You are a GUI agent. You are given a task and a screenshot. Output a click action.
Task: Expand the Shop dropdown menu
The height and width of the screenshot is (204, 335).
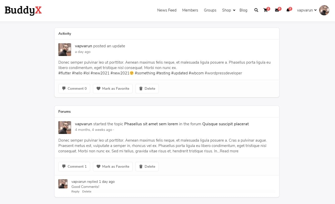(228, 10)
